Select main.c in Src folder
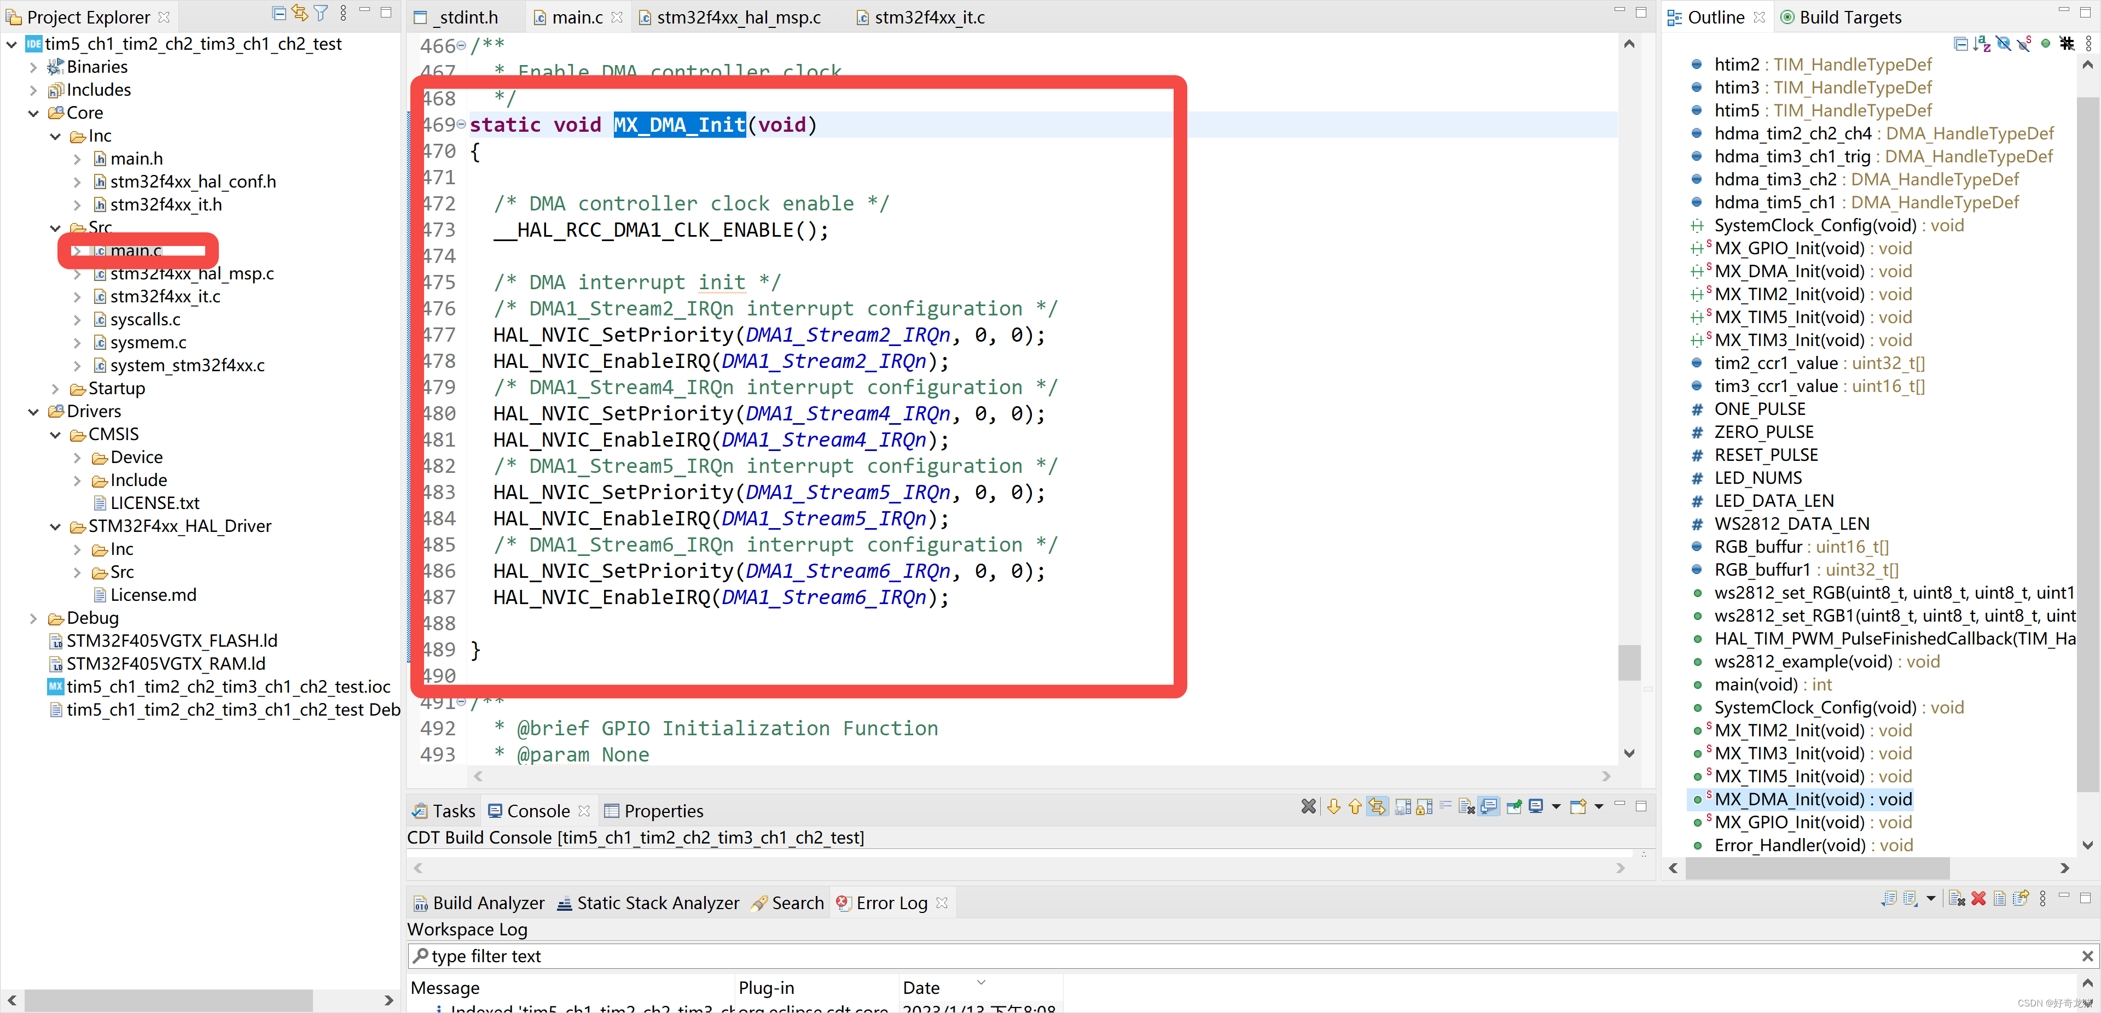 134,250
